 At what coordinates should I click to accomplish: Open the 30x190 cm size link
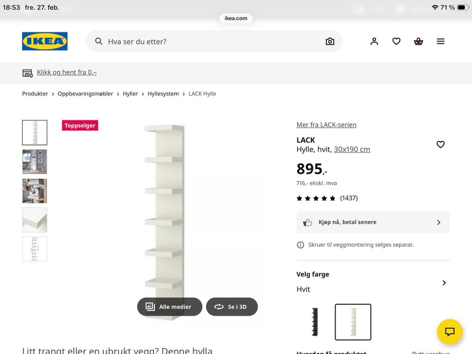point(352,149)
